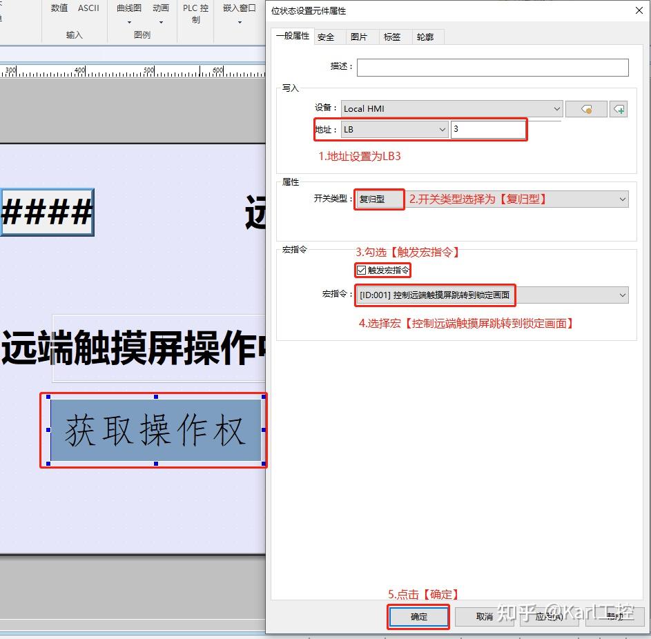
Task: Select the PLC 控制 tool
Action: tap(195, 13)
